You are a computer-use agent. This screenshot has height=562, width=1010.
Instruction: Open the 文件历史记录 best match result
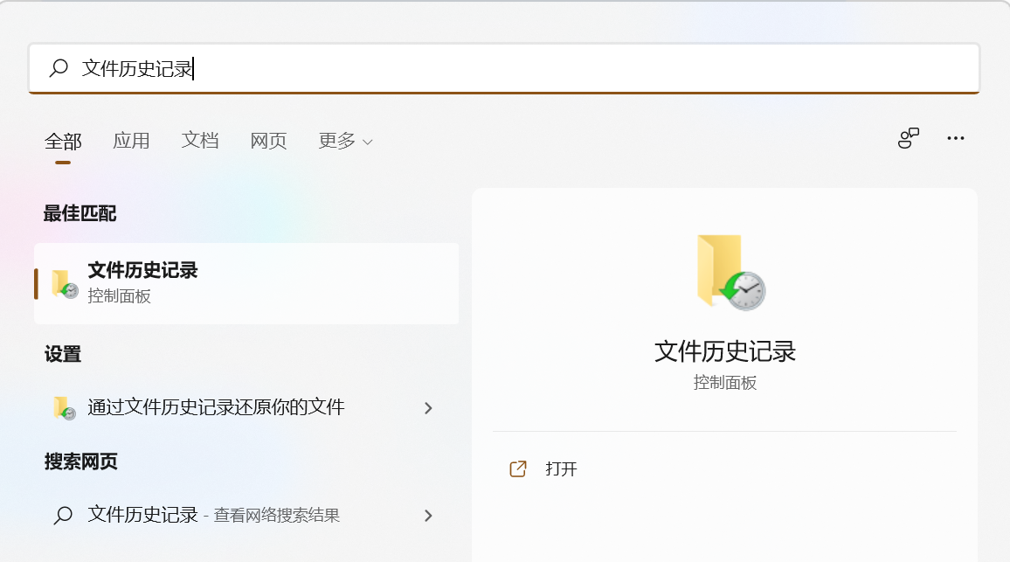[246, 283]
